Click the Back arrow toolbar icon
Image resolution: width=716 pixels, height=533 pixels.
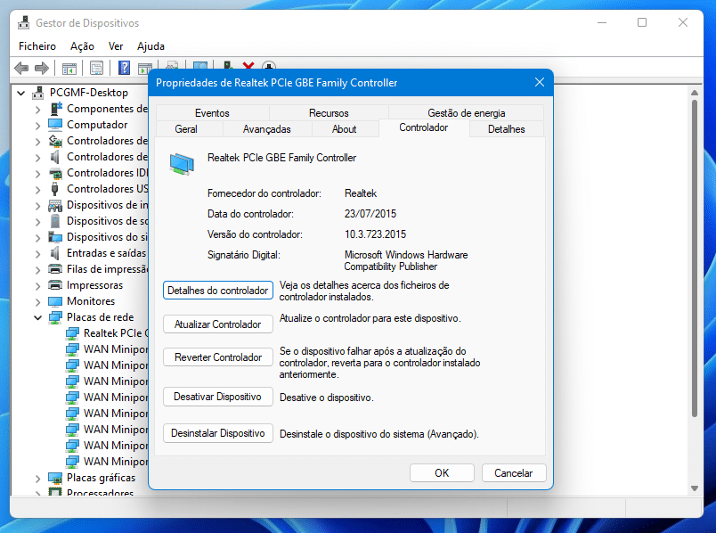tap(21, 68)
